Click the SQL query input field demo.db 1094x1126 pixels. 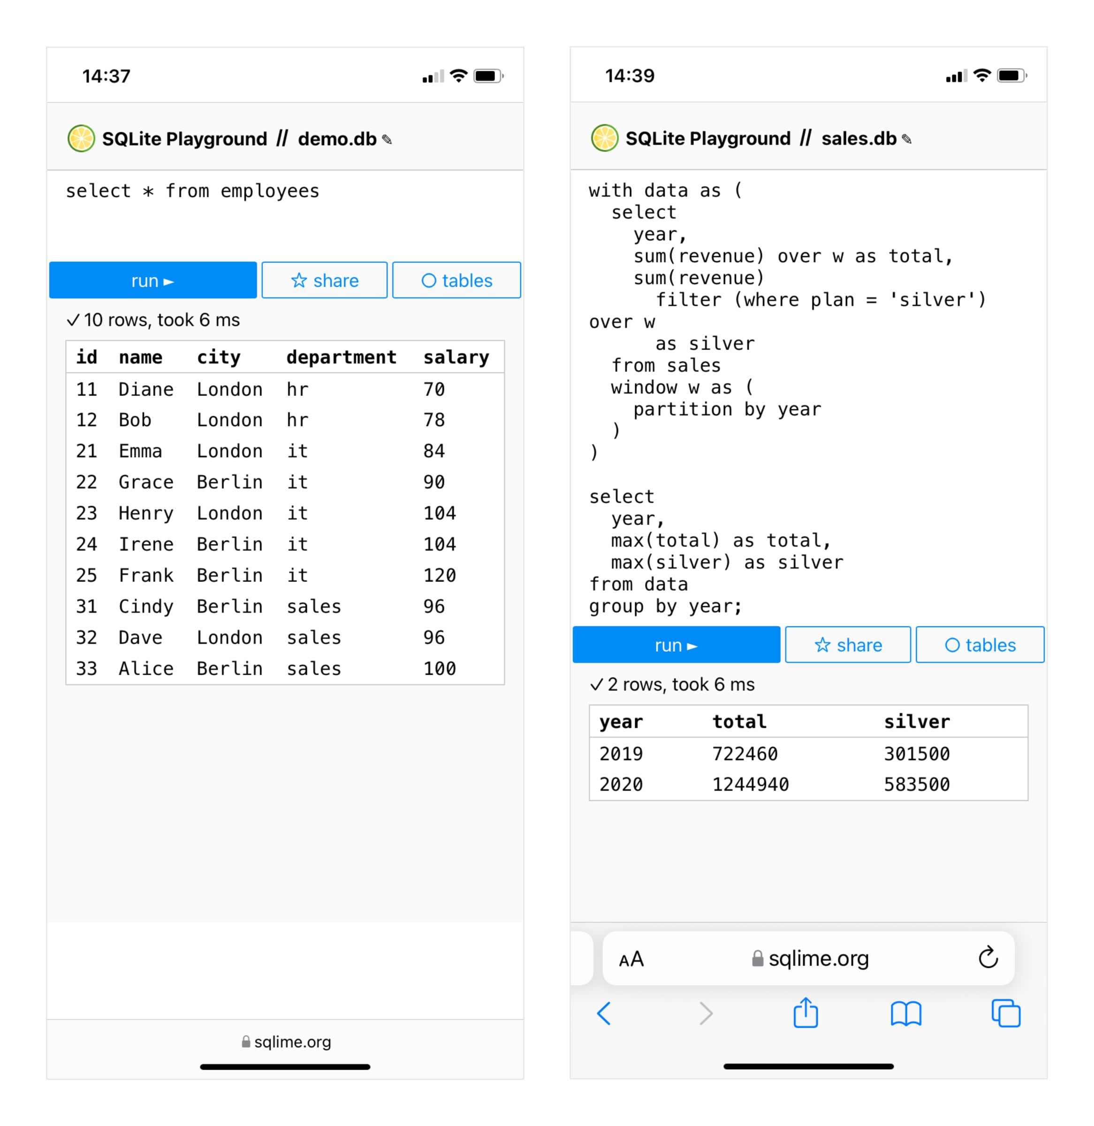[285, 212]
